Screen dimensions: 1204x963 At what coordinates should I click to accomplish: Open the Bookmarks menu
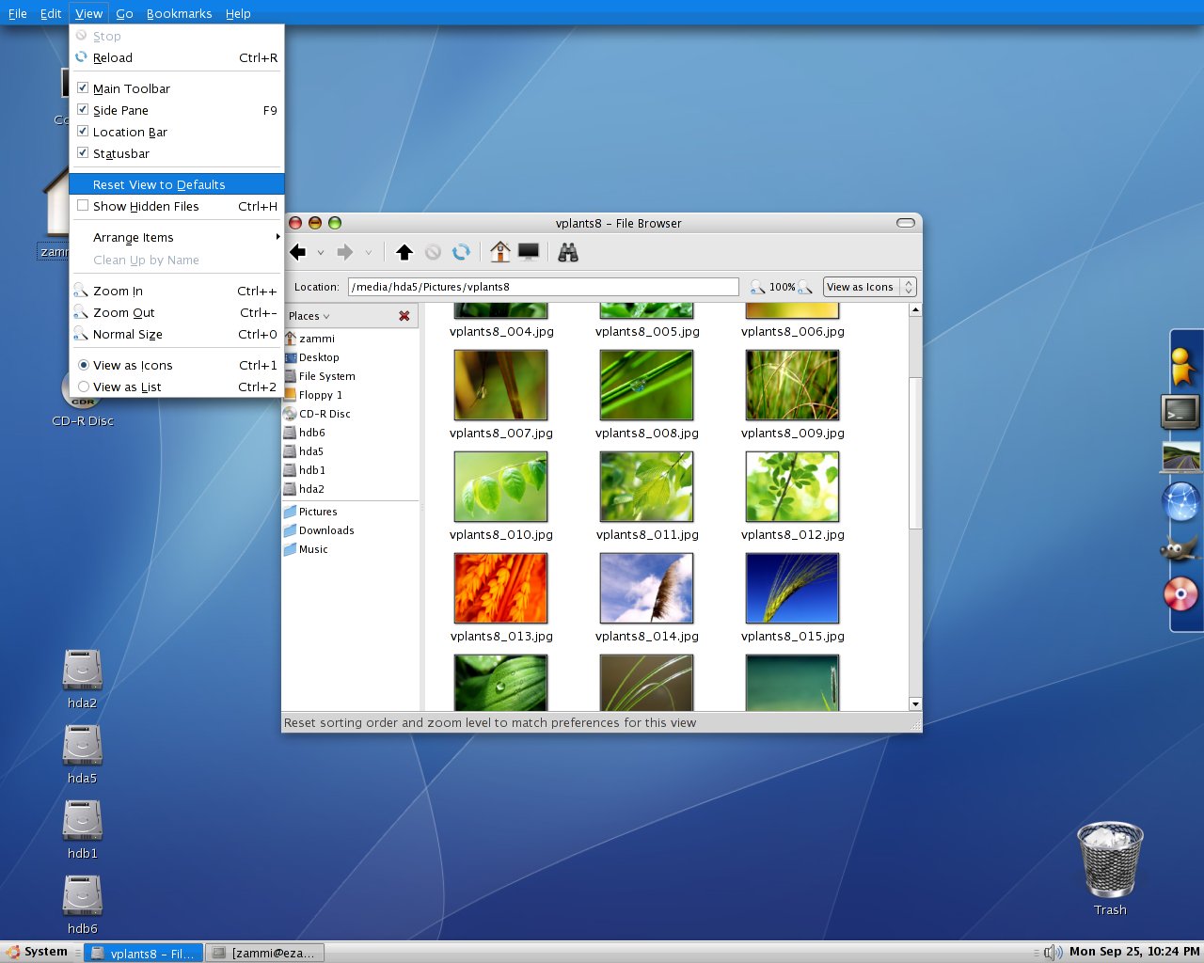coord(179,13)
